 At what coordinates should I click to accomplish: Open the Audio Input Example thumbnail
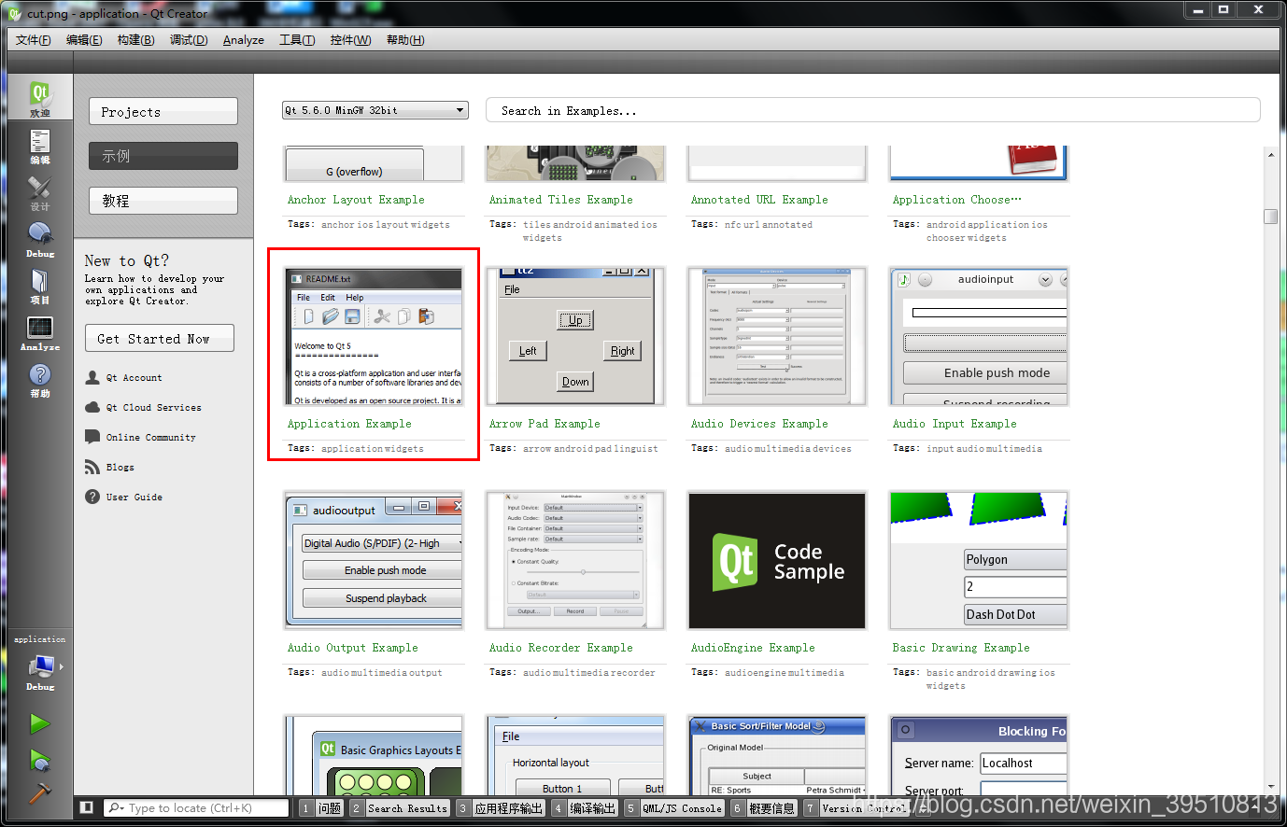[979, 337]
